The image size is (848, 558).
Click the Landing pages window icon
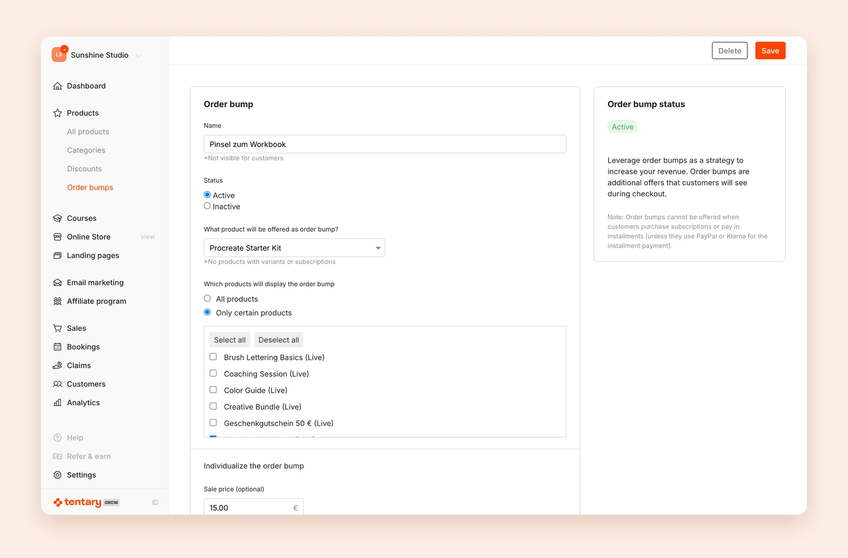pyautogui.click(x=58, y=256)
